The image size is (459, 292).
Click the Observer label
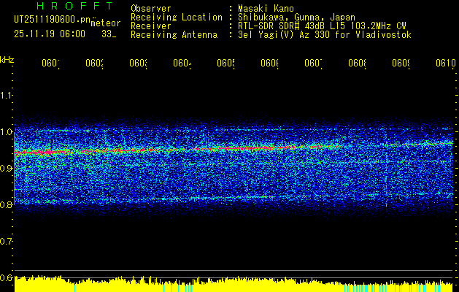pyautogui.click(x=151, y=8)
